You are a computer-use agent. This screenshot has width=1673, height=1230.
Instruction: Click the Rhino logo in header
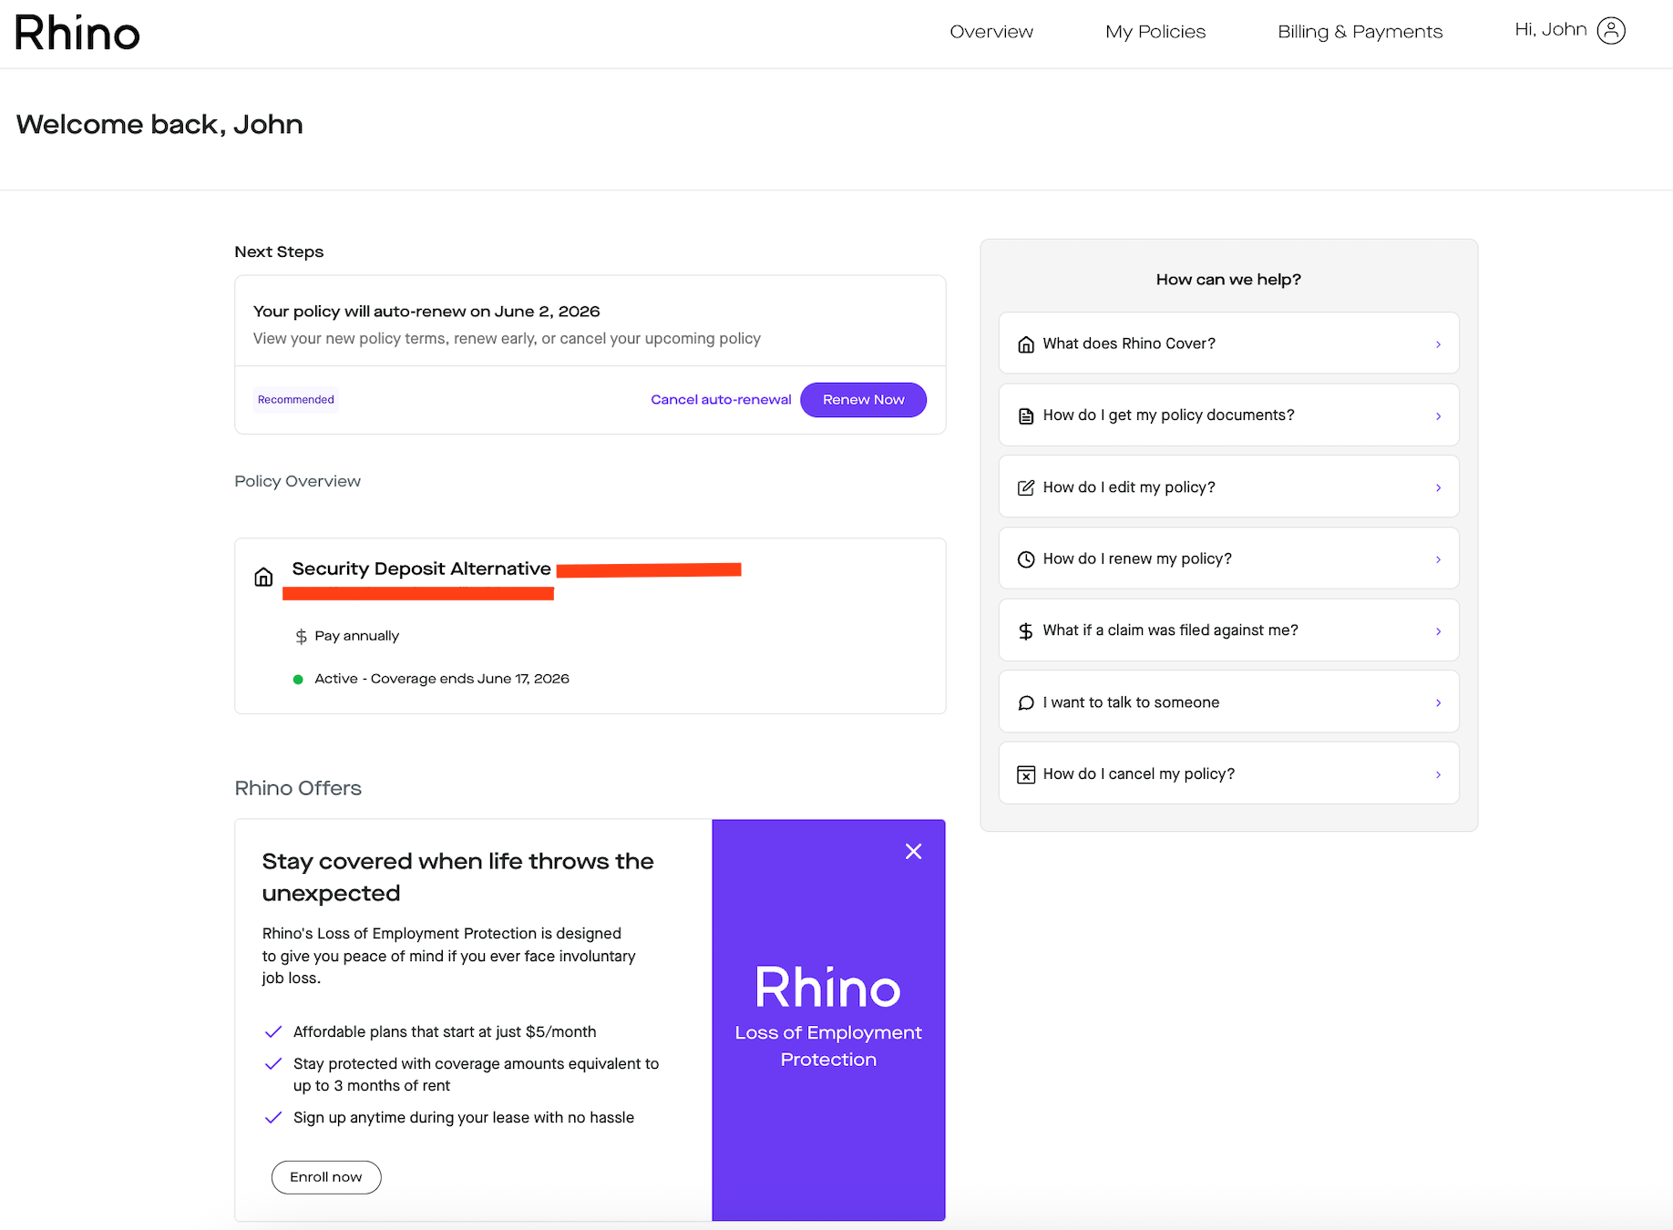77,34
